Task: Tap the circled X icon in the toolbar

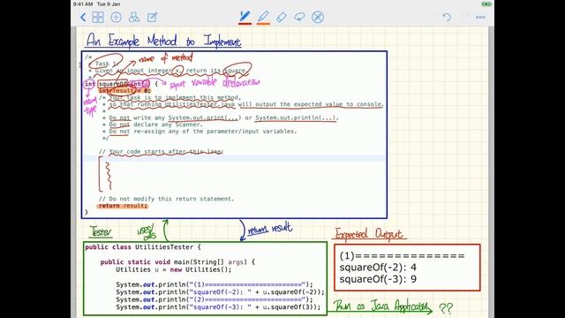Action: pos(318,17)
